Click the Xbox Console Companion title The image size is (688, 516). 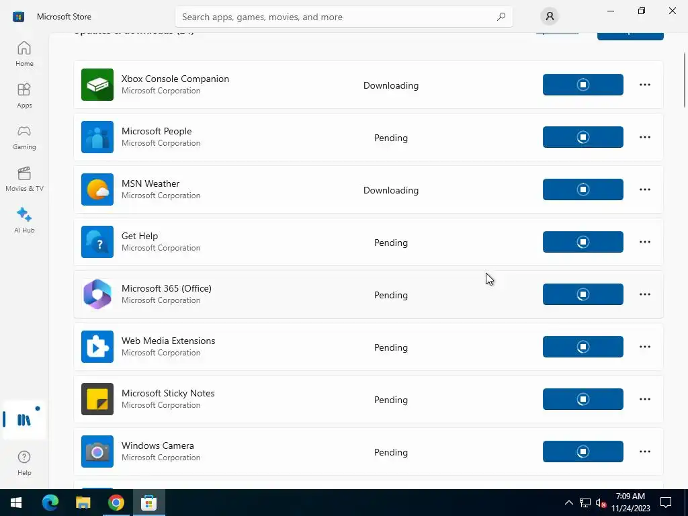[x=175, y=79]
